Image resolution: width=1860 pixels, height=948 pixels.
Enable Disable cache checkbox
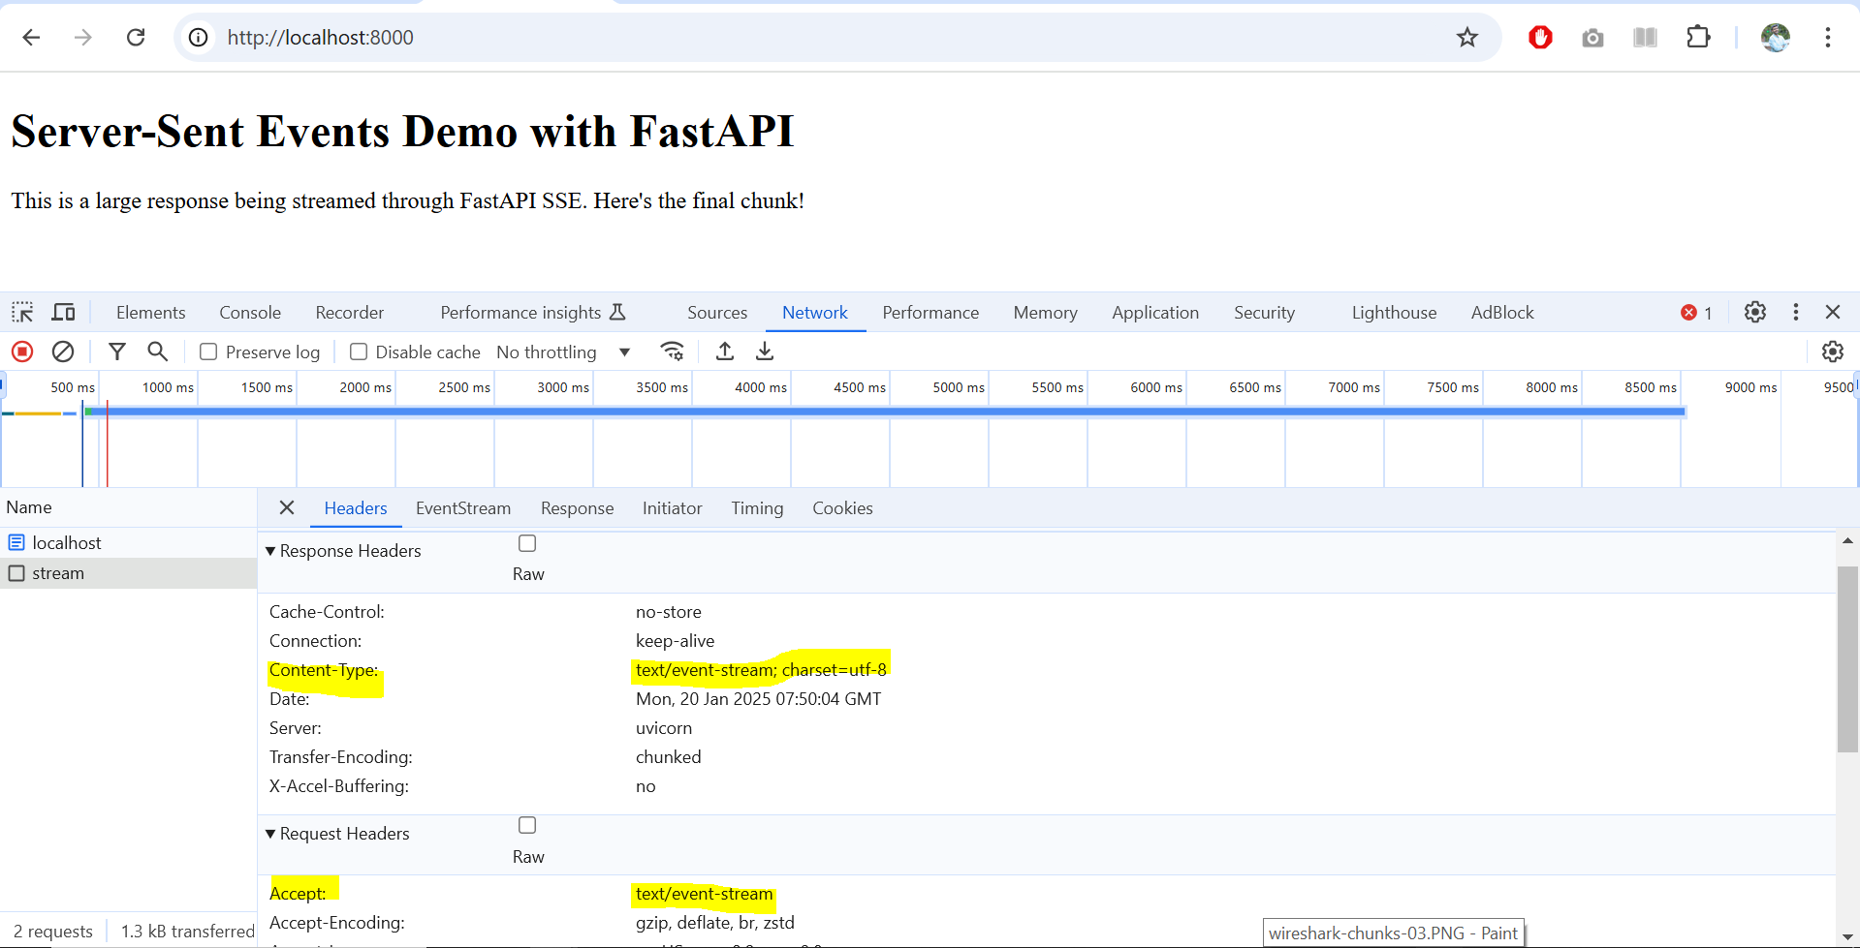point(359,352)
